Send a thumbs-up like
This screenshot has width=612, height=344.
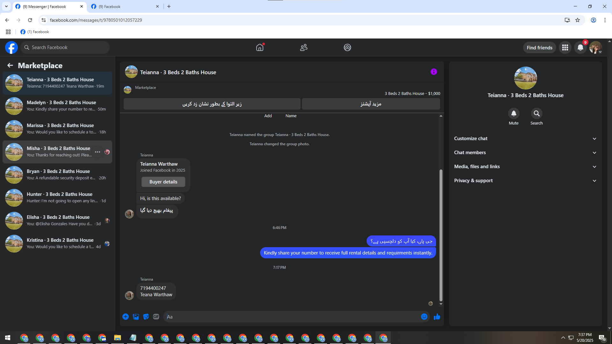tap(437, 317)
